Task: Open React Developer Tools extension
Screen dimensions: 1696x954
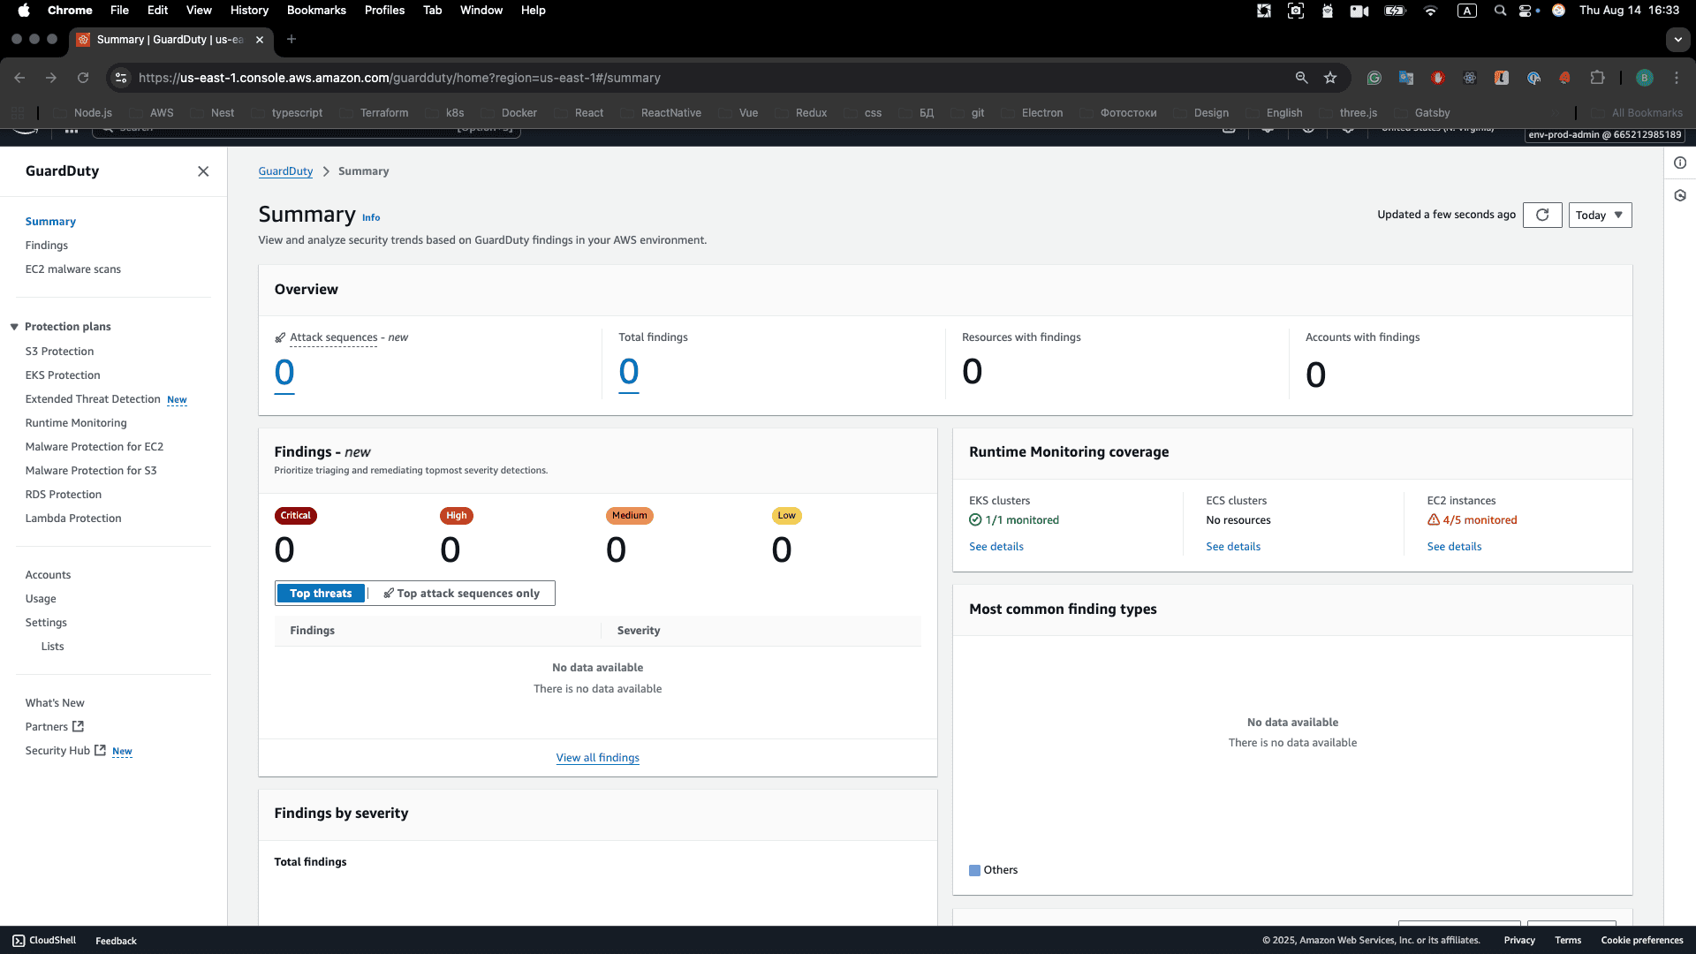Action: coord(1470,78)
